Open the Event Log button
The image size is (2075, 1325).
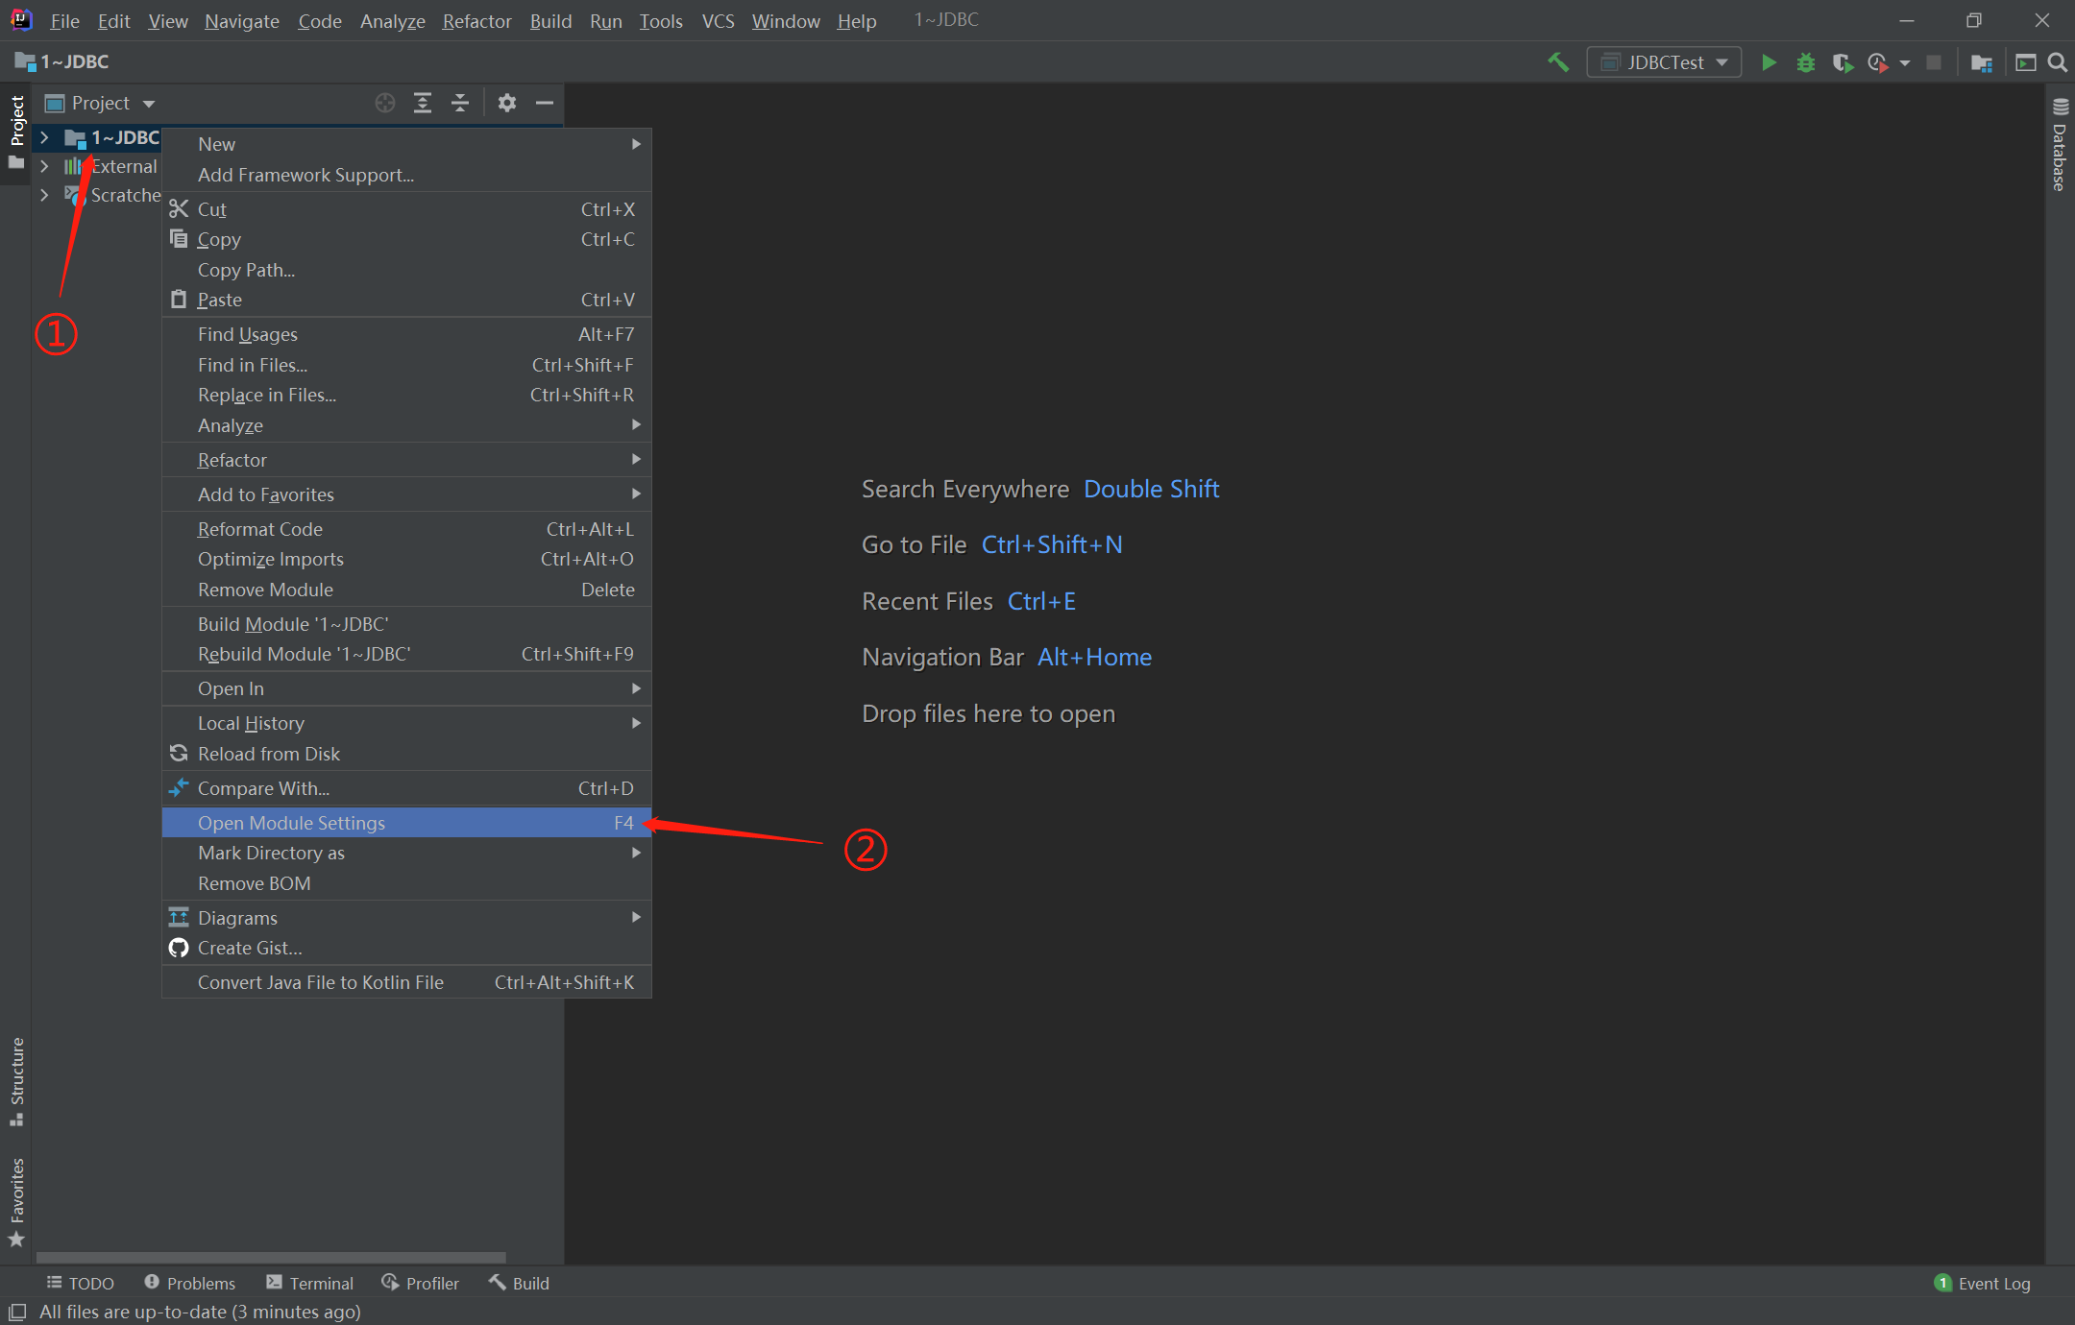pyautogui.click(x=1983, y=1283)
